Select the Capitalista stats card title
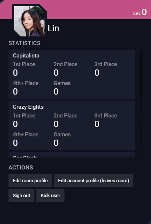 pos(26,56)
